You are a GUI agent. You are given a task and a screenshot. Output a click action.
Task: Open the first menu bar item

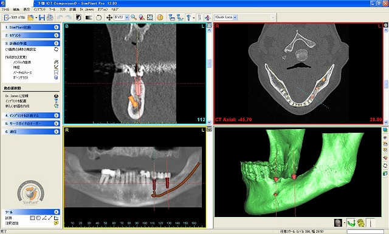[5, 9]
